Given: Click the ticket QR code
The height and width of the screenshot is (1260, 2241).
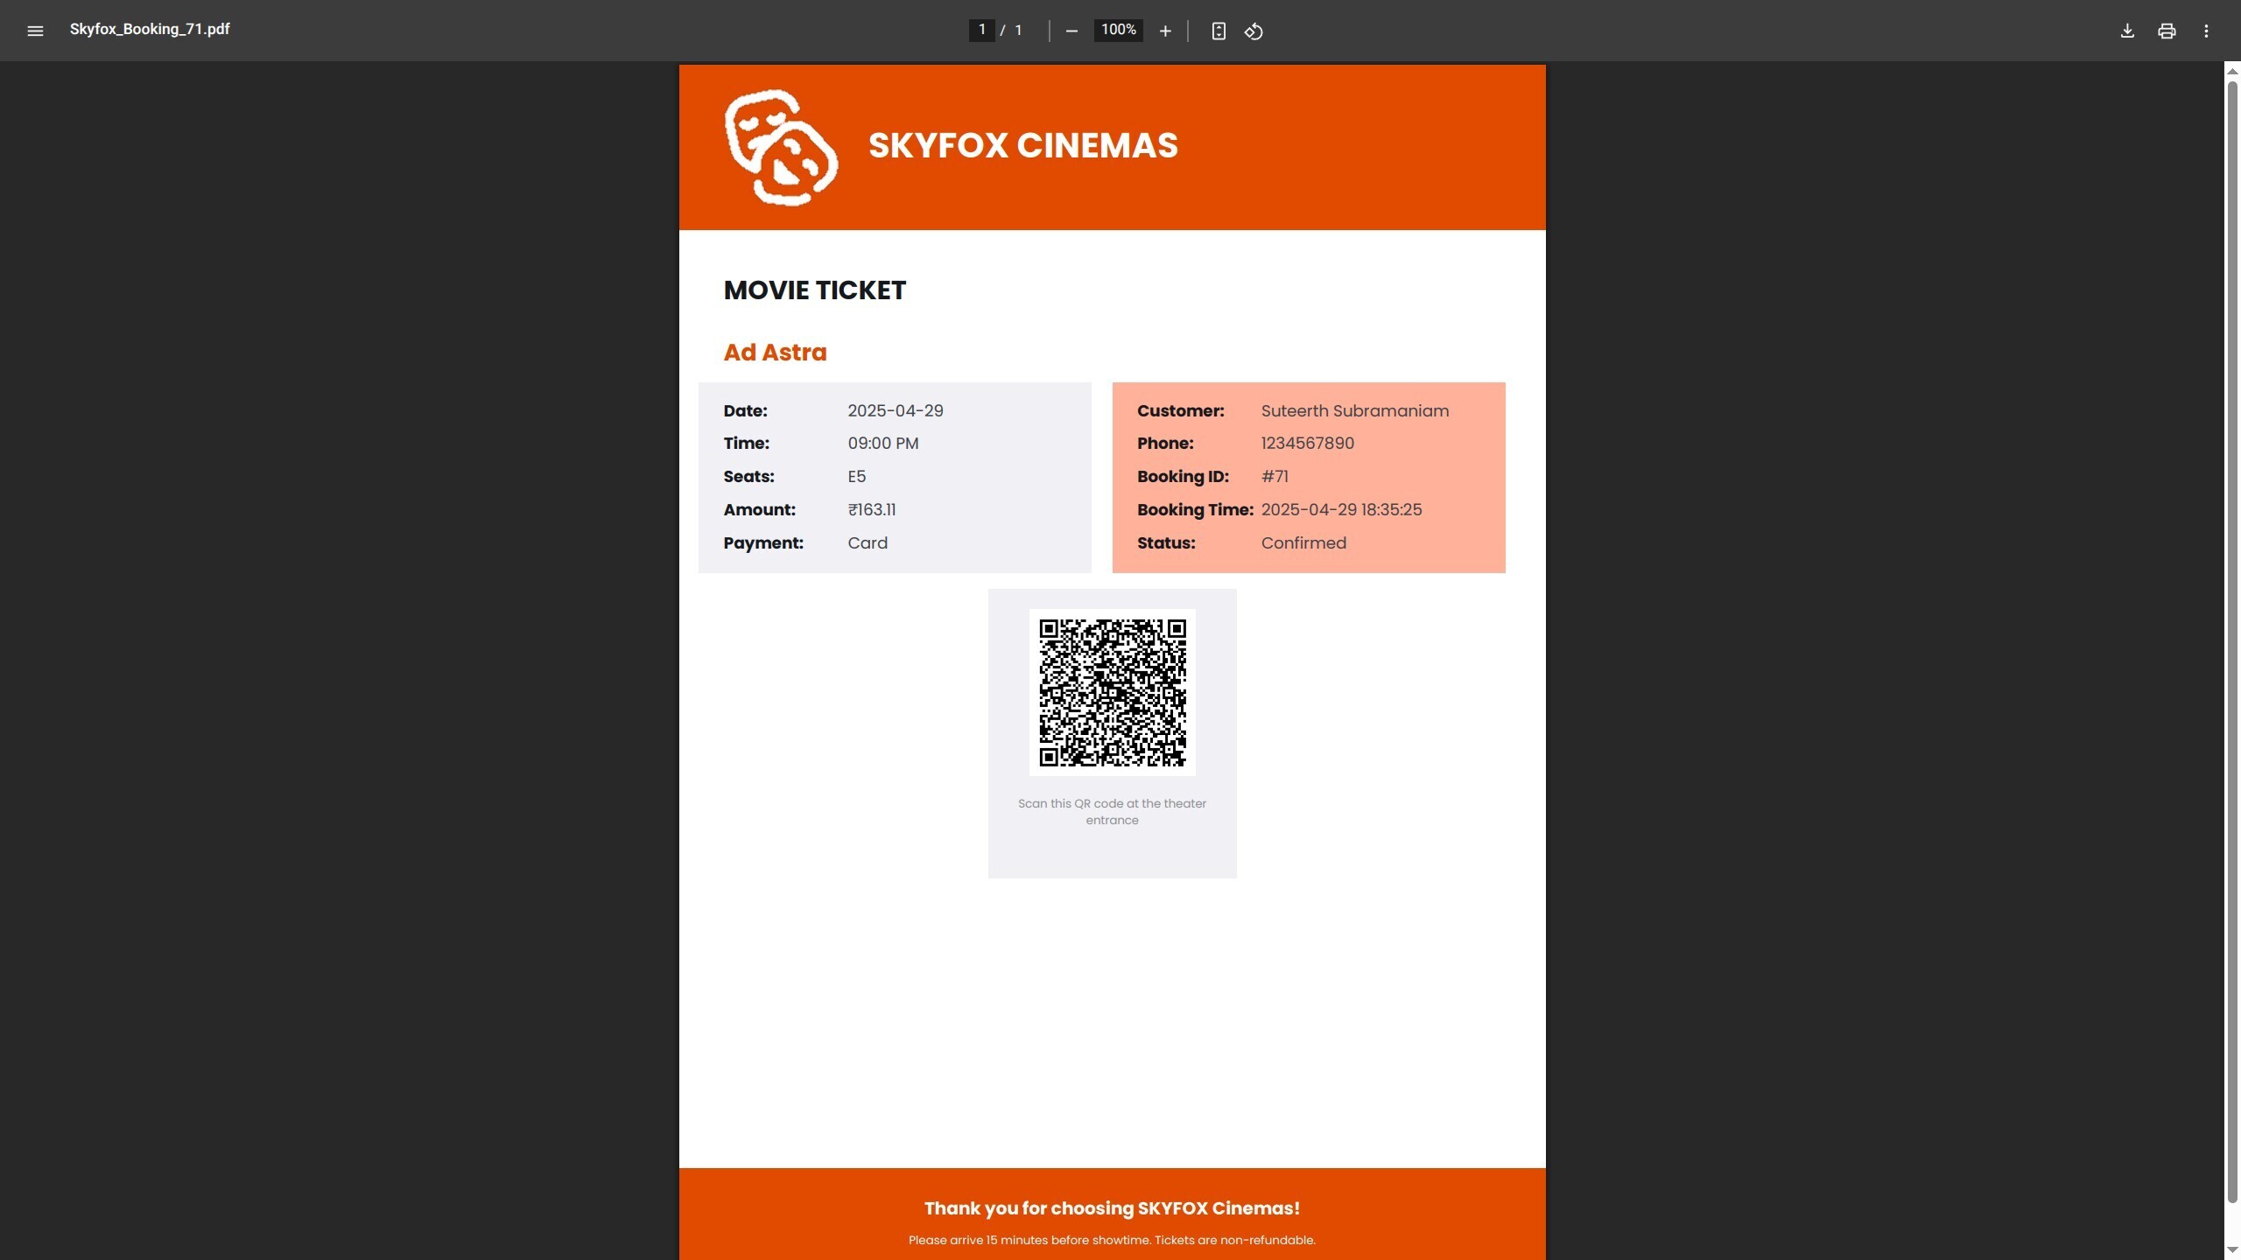Looking at the screenshot, I should point(1112,692).
